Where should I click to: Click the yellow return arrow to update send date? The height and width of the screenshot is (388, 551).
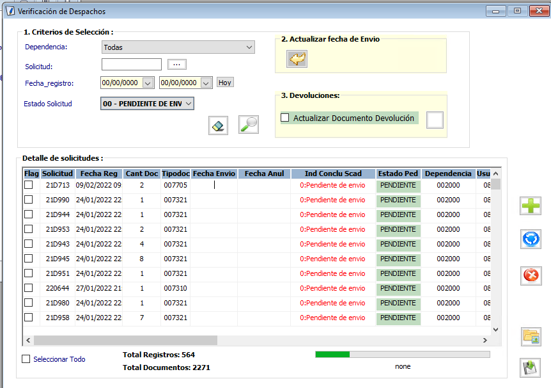[297, 59]
